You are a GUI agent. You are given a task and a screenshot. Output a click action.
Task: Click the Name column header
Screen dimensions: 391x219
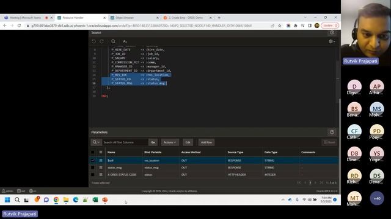111,152
